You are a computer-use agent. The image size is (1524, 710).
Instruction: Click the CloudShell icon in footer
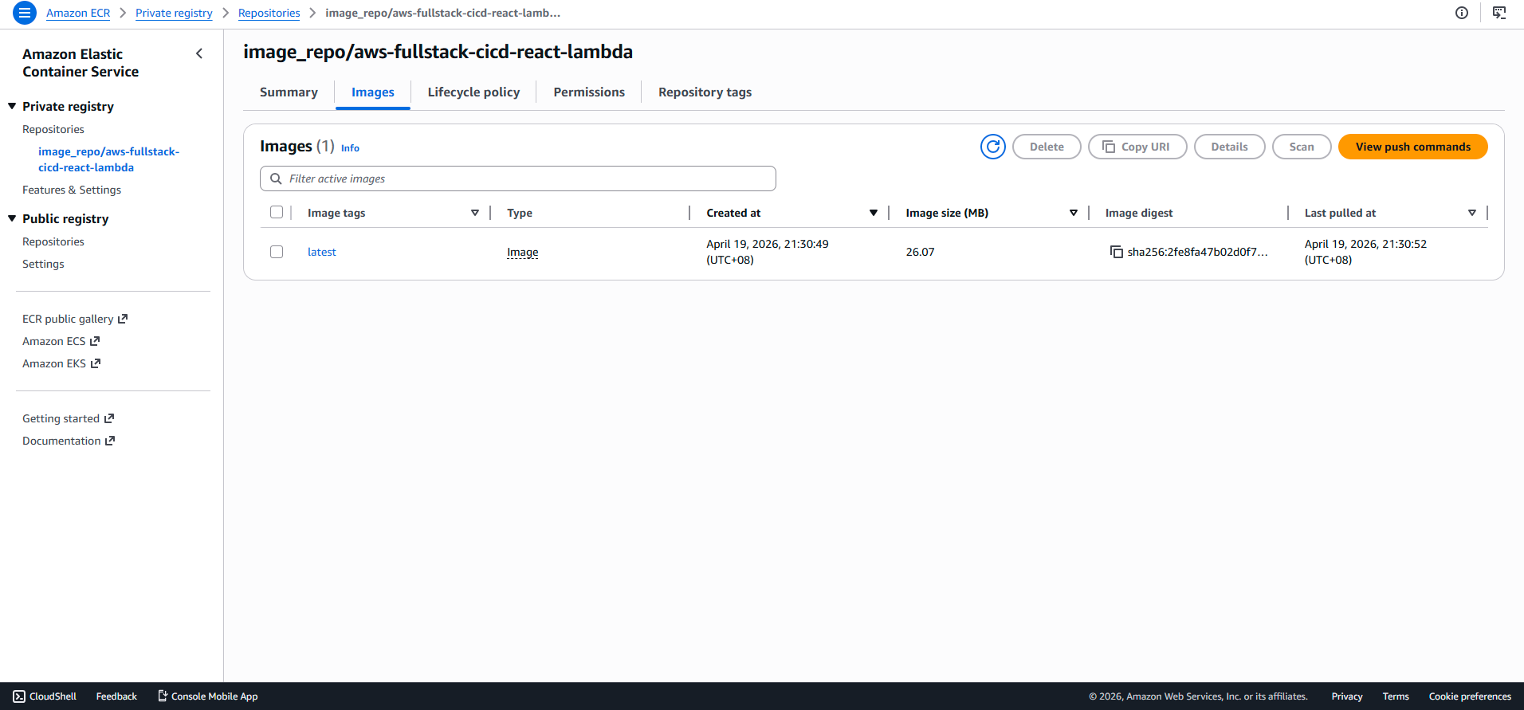tap(19, 696)
